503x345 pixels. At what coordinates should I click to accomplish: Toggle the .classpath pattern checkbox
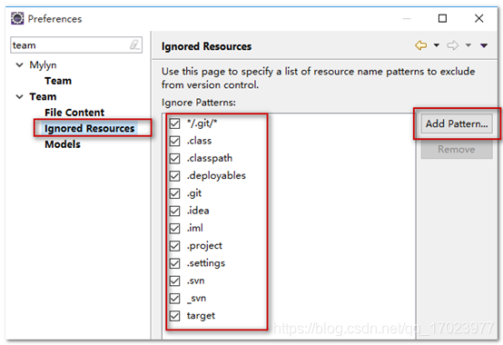175,158
